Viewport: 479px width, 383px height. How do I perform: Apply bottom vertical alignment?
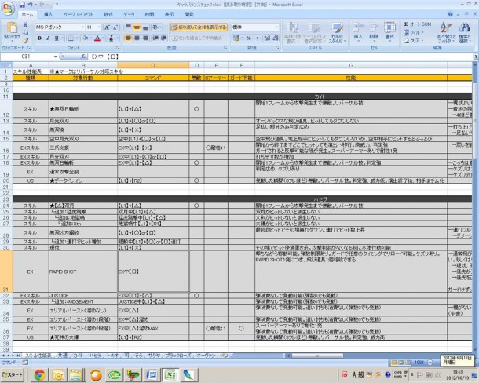(145, 27)
